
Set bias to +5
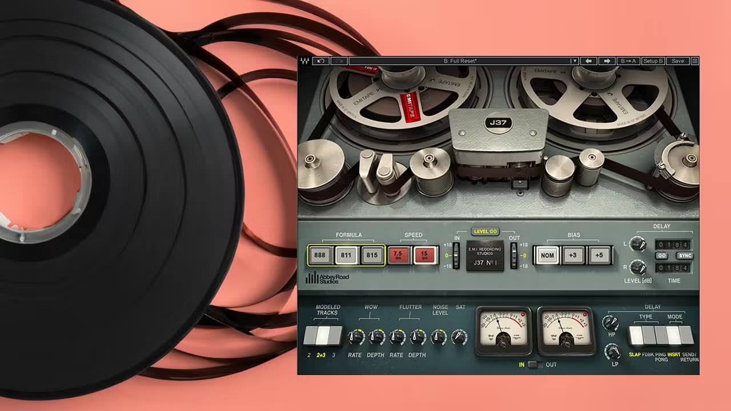[x=599, y=255]
